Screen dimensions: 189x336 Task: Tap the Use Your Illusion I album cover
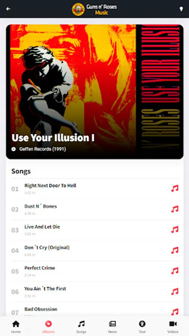point(95,92)
